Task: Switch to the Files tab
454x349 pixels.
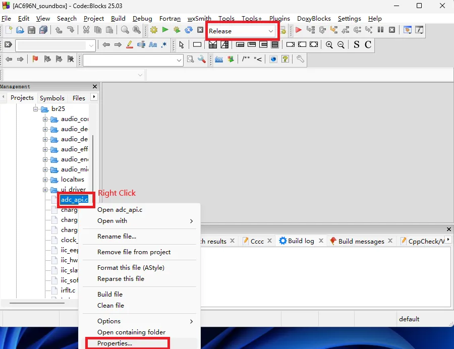Action: [x=79, y=98]
